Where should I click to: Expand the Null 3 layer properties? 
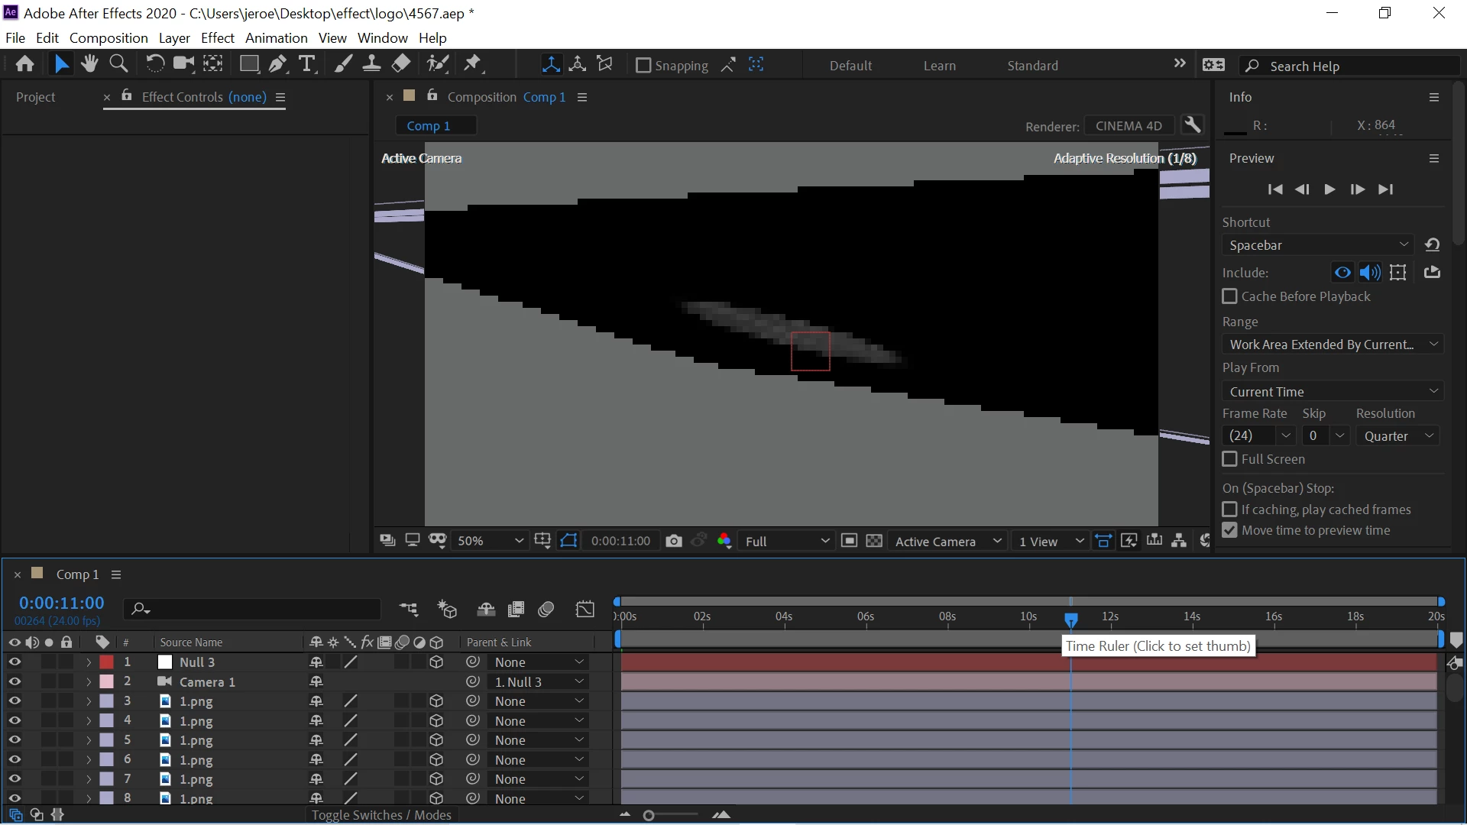[x=89, y=662]
